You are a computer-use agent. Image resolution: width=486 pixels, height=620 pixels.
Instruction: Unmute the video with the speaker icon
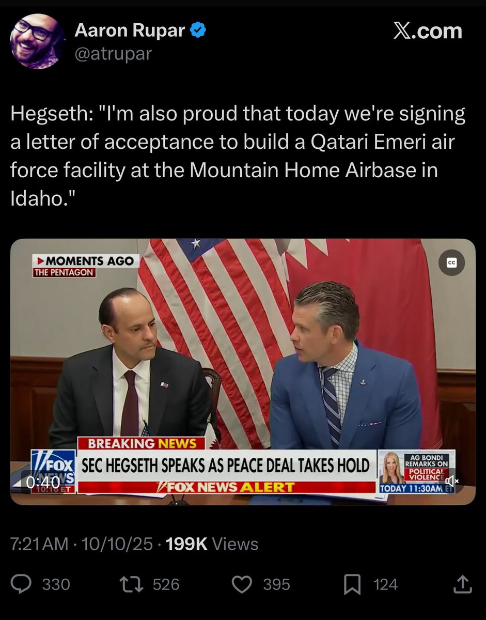tap(452, 482)
